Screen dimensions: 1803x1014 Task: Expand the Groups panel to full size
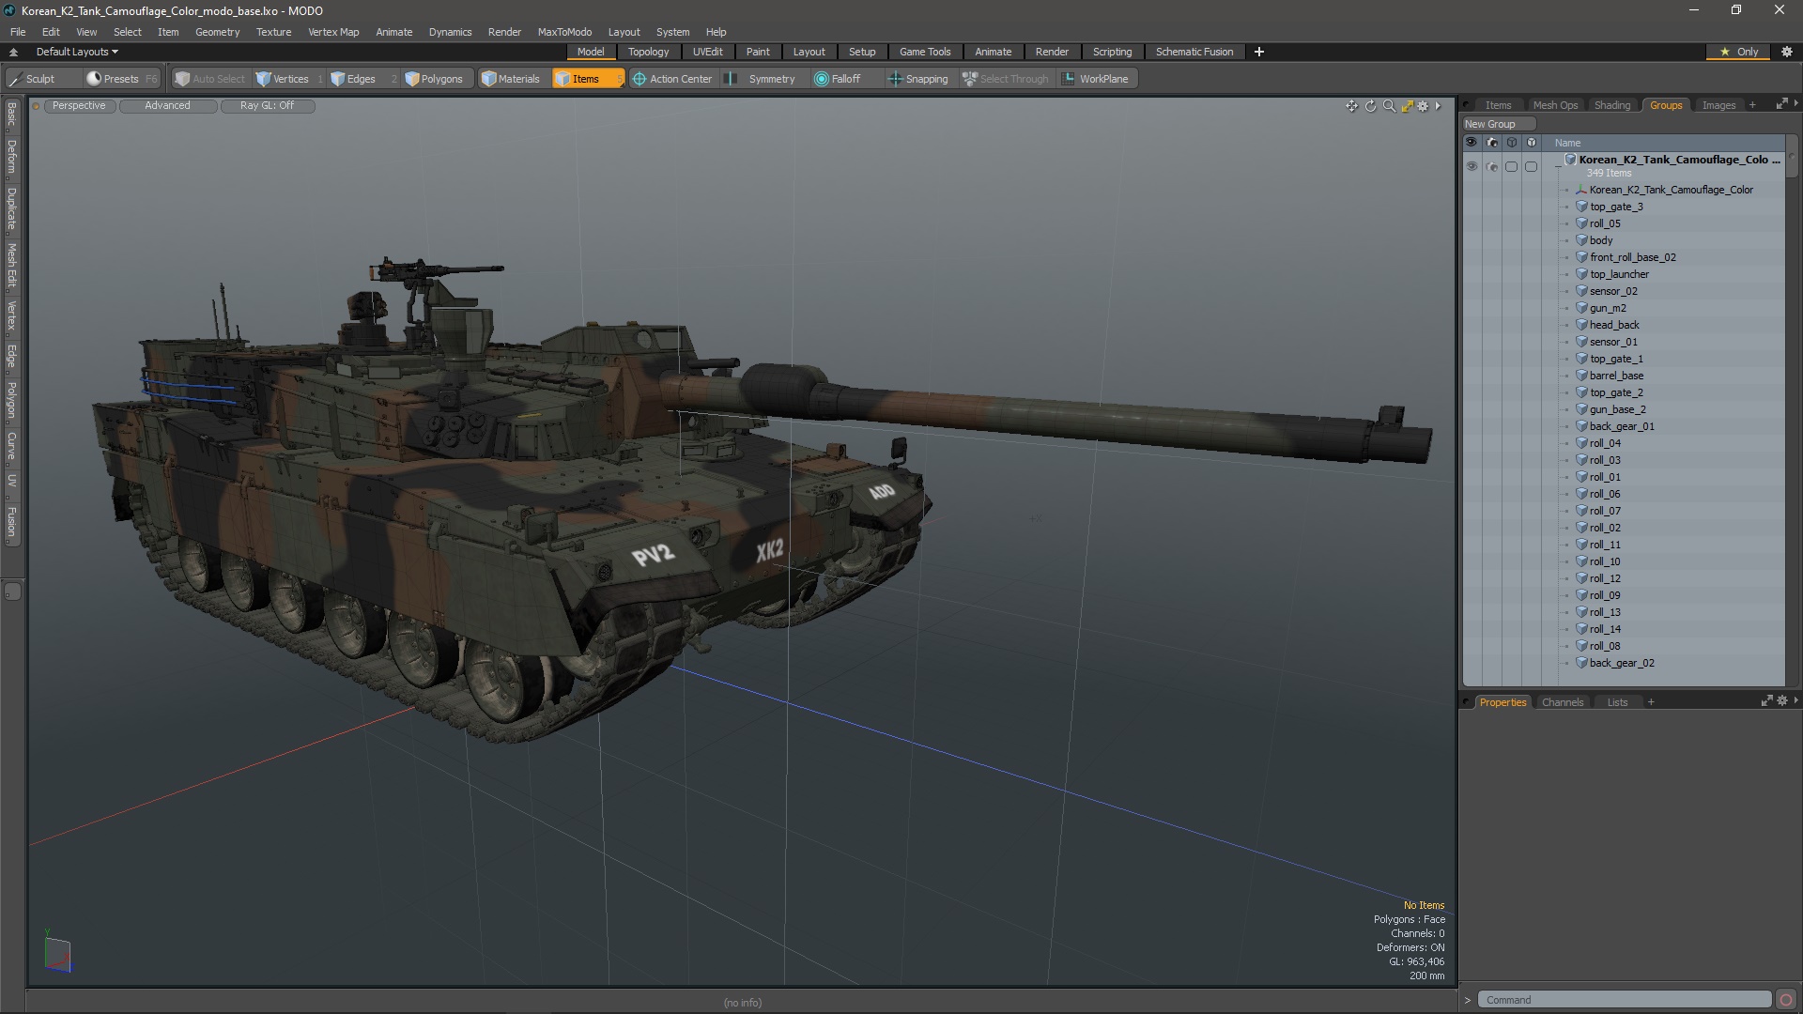point(1781,104)
